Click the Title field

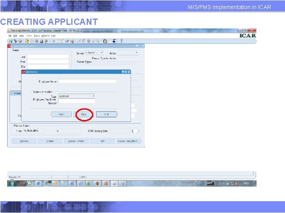click(48, 67)
